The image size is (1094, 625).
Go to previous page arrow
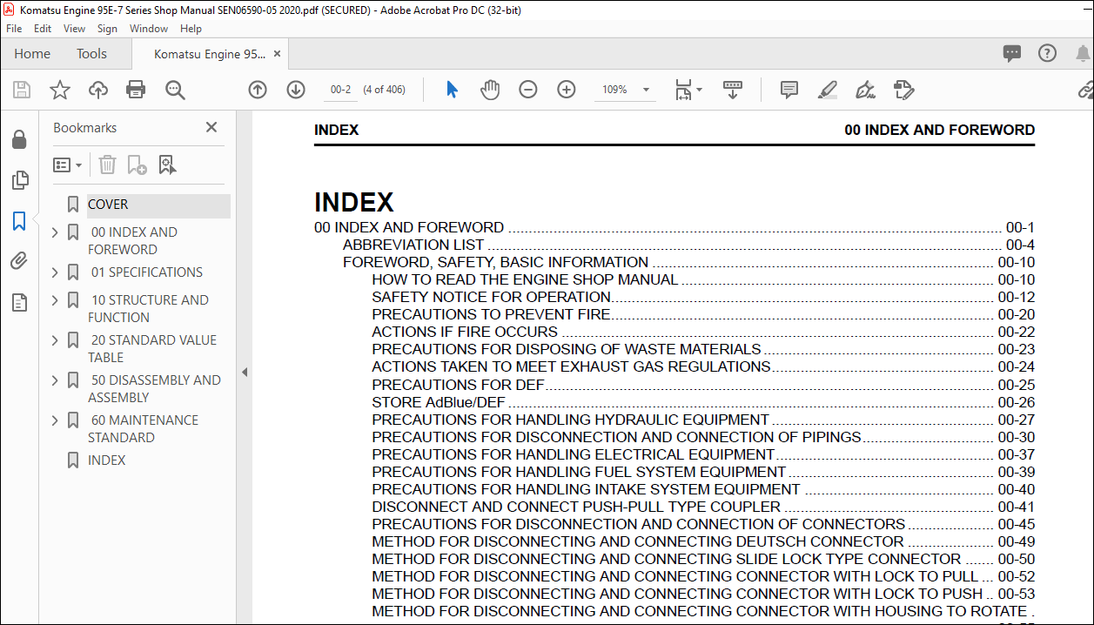pyautogui.click(x=258, y=90)
